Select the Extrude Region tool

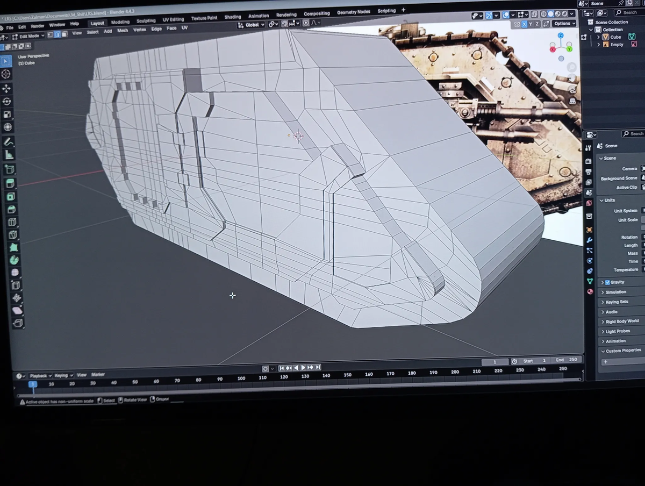11,183
